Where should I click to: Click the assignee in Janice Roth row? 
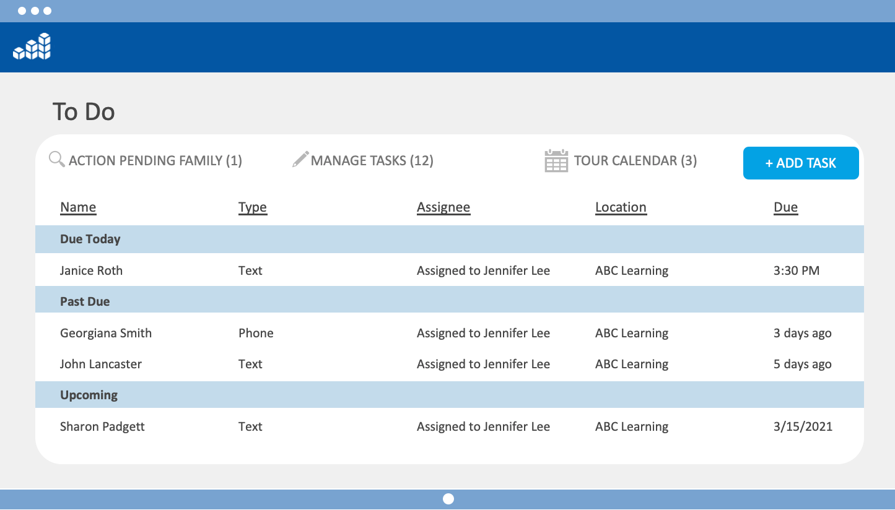[483, 270]
